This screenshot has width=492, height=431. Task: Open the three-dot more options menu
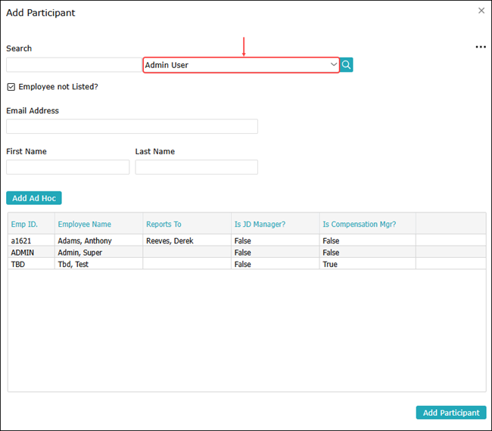[480, 47]
